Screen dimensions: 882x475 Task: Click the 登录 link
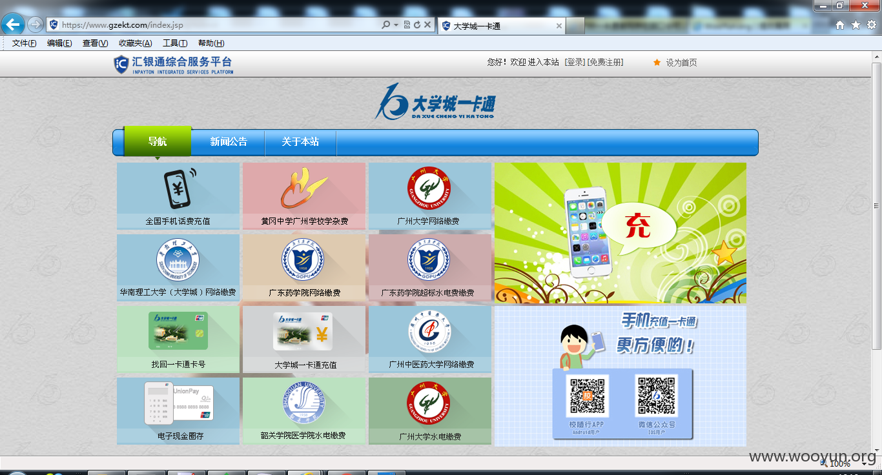[575, 63]
